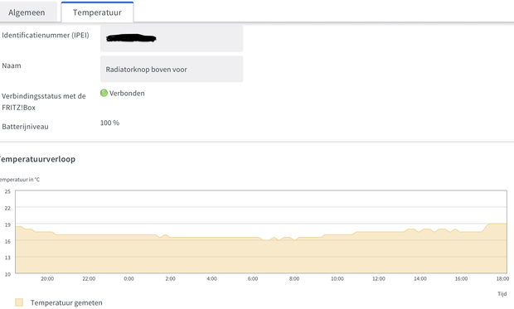514x309 pixels.
Task: Click the 'Temperatuur gemeten' legend color swatch
Action: [19, 302]
